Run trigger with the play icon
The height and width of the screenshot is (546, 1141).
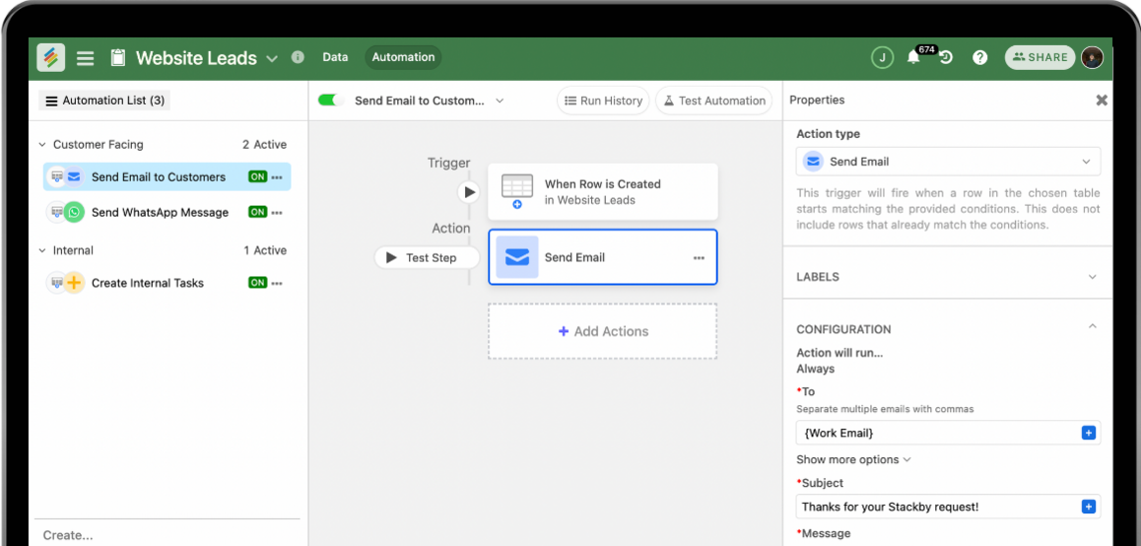[469, 192]
